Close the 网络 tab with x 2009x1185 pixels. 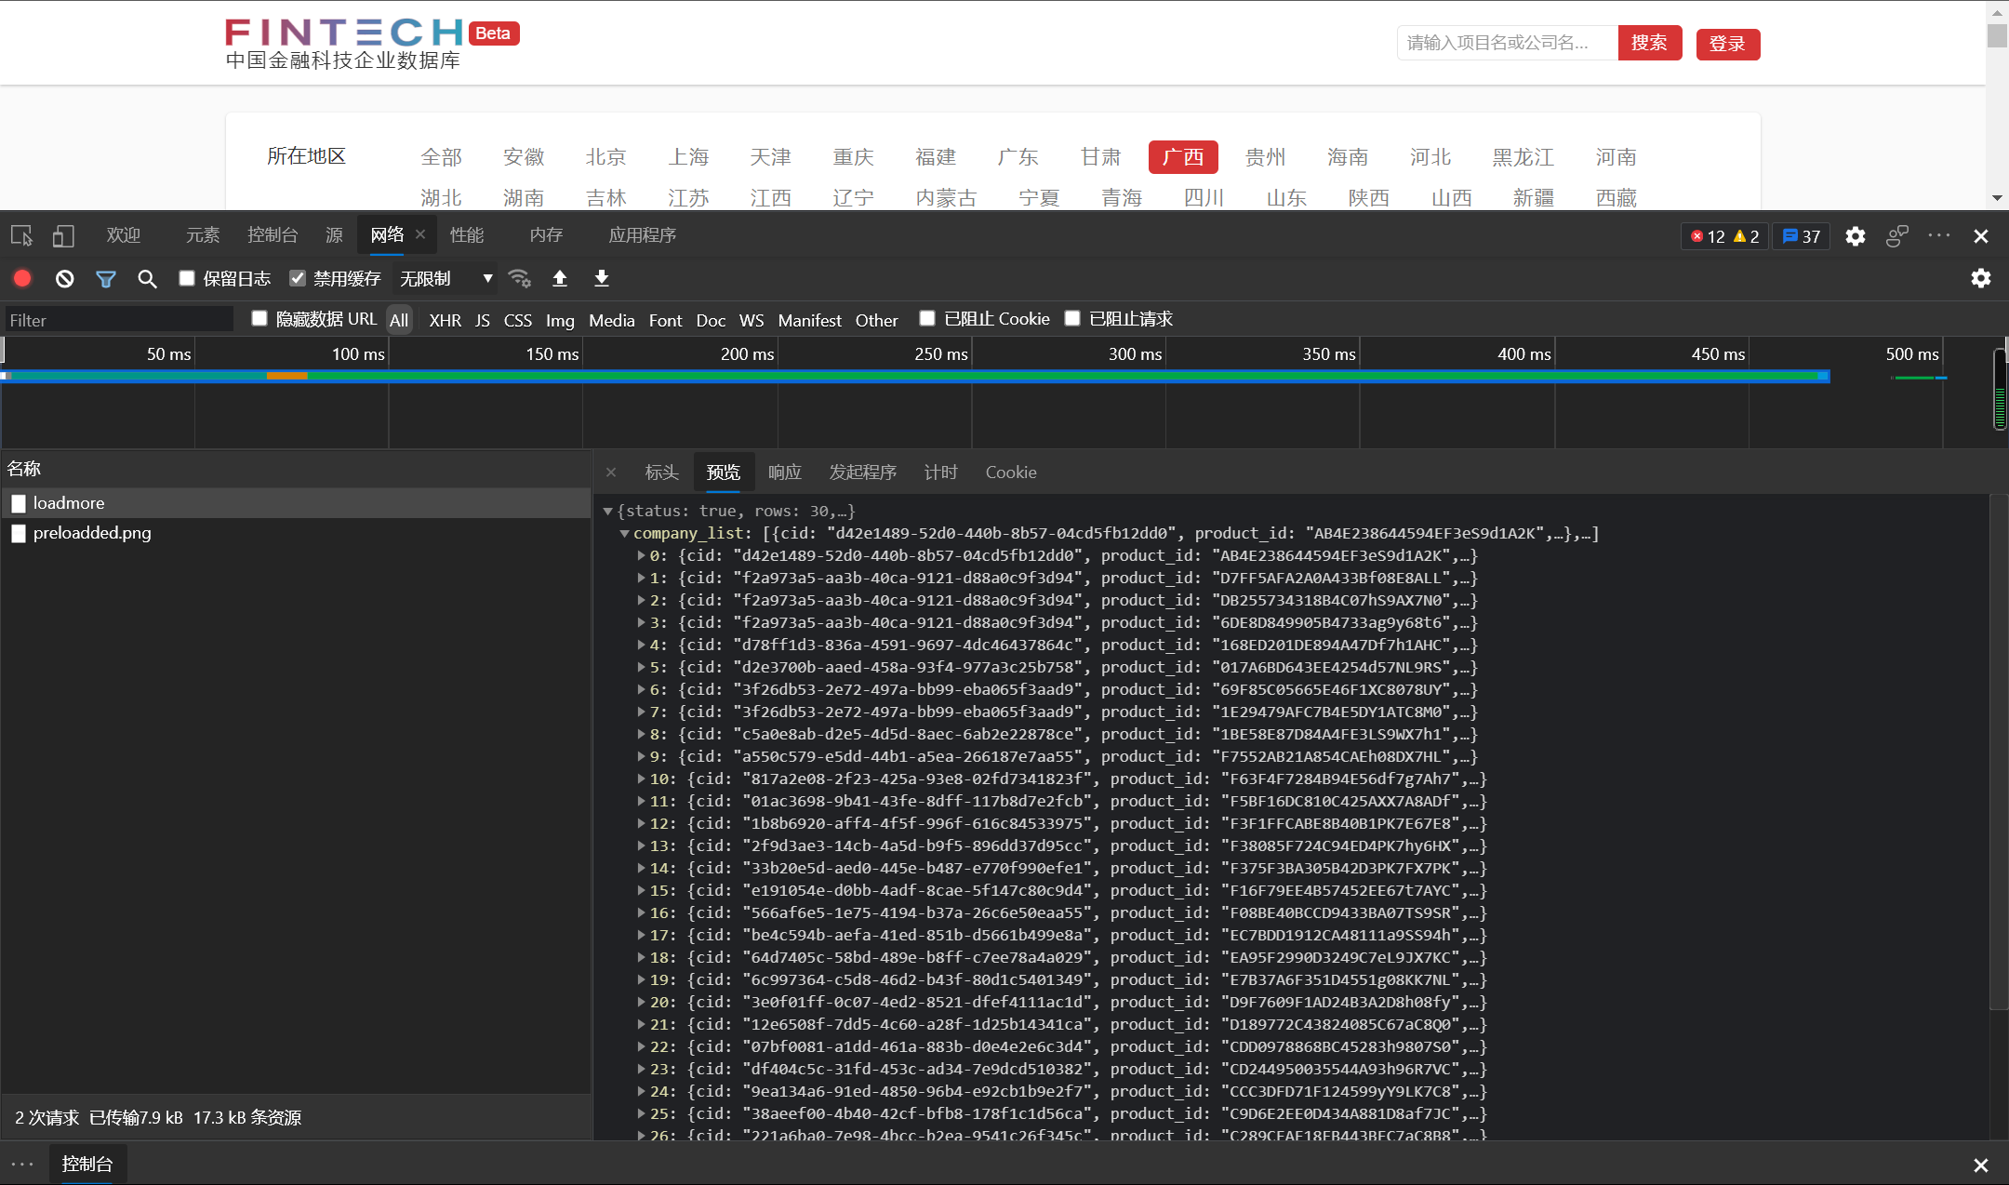click(x=420, y=234)
